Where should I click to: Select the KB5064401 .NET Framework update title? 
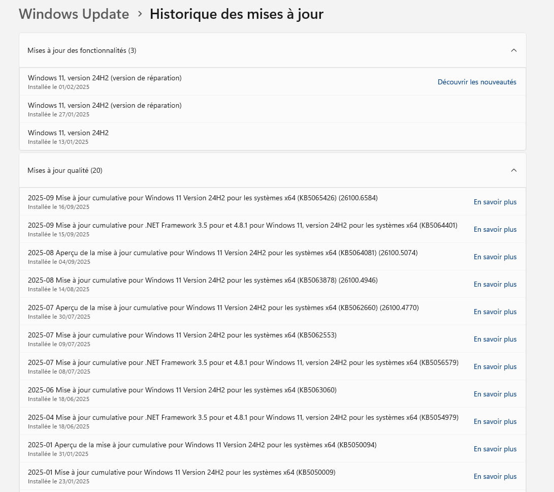point(243,225)
